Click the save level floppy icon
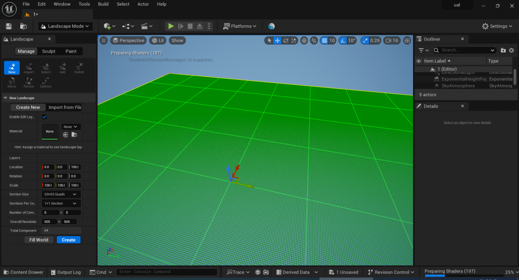Screen dimensions: 519x280 (x=9, y=26)
